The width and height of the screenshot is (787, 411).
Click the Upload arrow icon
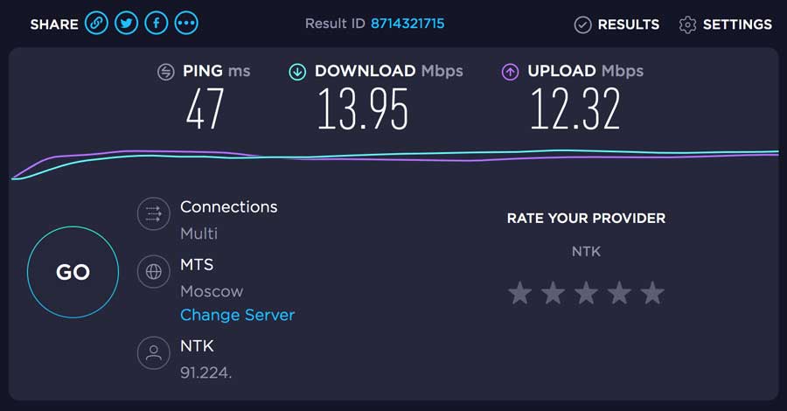click(511, 73)
